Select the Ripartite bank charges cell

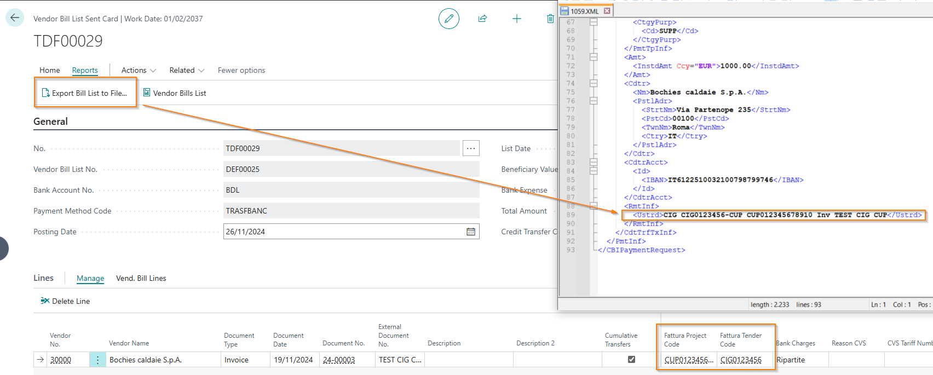[x=801, y=360]
